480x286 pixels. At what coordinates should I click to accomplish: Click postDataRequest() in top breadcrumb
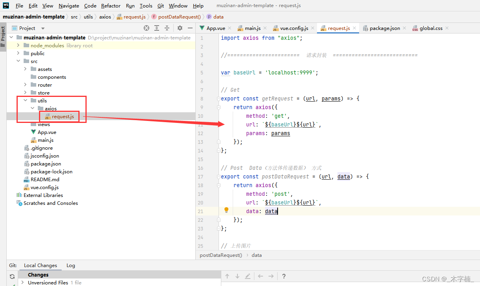point(179,17)
